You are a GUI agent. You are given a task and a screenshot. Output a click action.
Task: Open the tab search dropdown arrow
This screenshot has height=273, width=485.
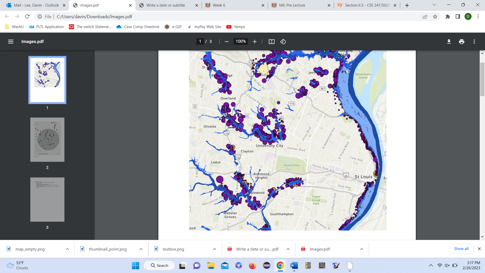pyautogui.click(x=434, y=5)
